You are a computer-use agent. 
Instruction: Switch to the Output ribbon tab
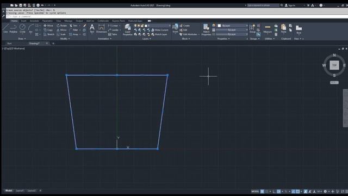pyautogui.click(x=79, y=21)
